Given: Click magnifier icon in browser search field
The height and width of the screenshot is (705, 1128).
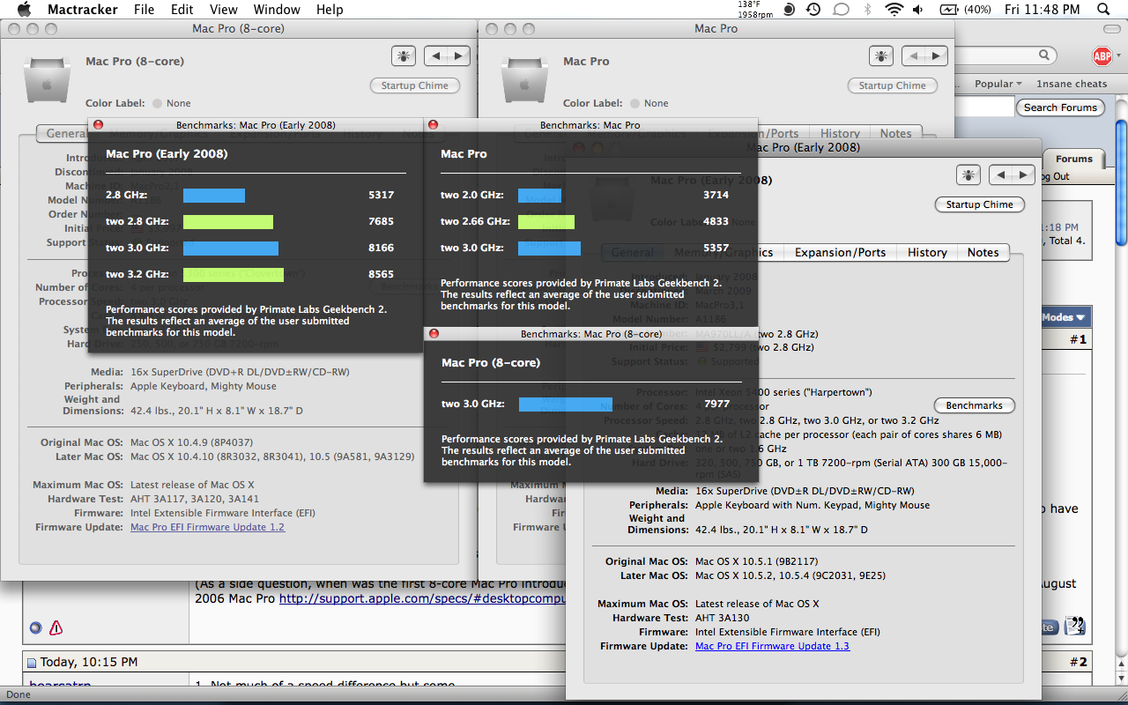Looking at the screenshot, I should click(1044, 55).
